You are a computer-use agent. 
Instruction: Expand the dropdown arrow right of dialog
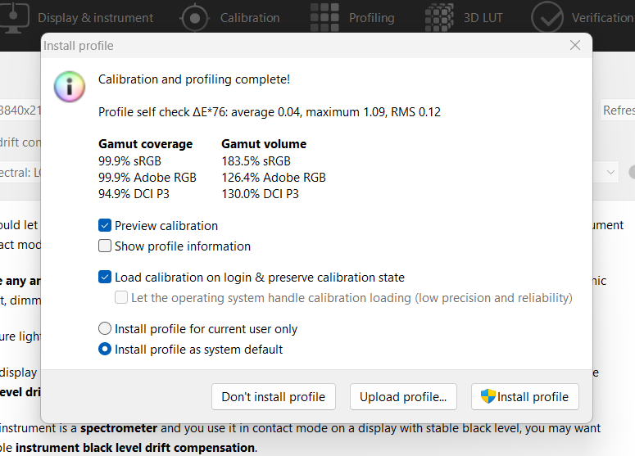610,172
